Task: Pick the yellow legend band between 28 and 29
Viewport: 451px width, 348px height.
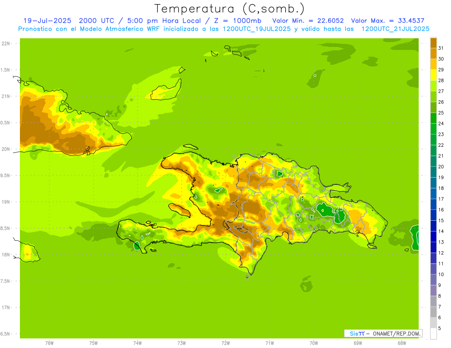Action: tap(433, 75)
